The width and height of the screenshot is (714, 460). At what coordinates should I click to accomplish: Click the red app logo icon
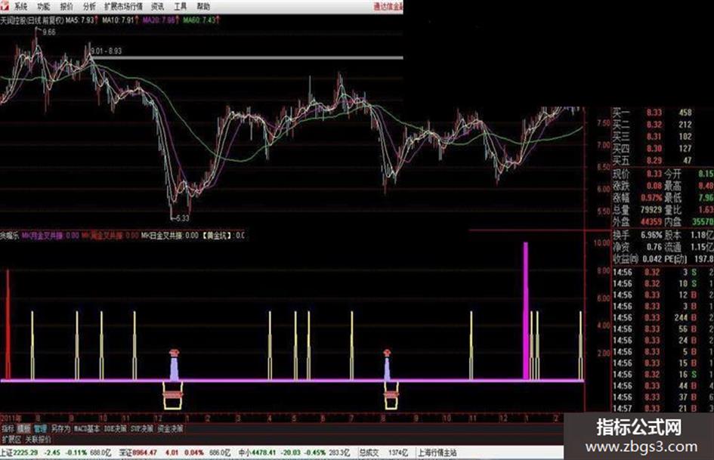click(x=5, y=6)
